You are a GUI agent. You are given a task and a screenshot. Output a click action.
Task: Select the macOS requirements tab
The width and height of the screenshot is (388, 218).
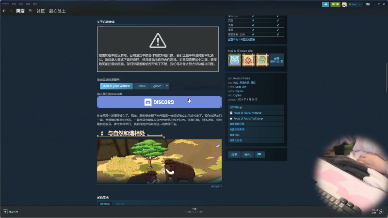pos(120,203)
